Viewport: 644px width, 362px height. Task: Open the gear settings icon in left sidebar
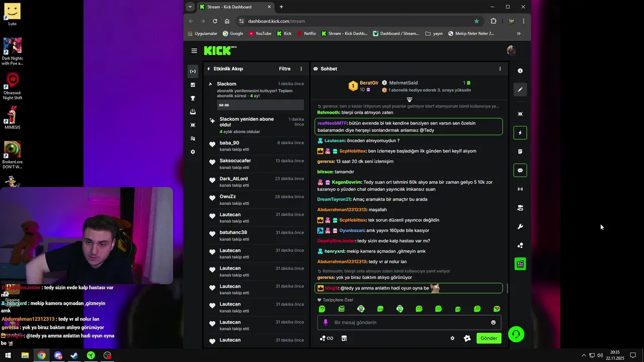pyautogui.click(x=193, y=152)
